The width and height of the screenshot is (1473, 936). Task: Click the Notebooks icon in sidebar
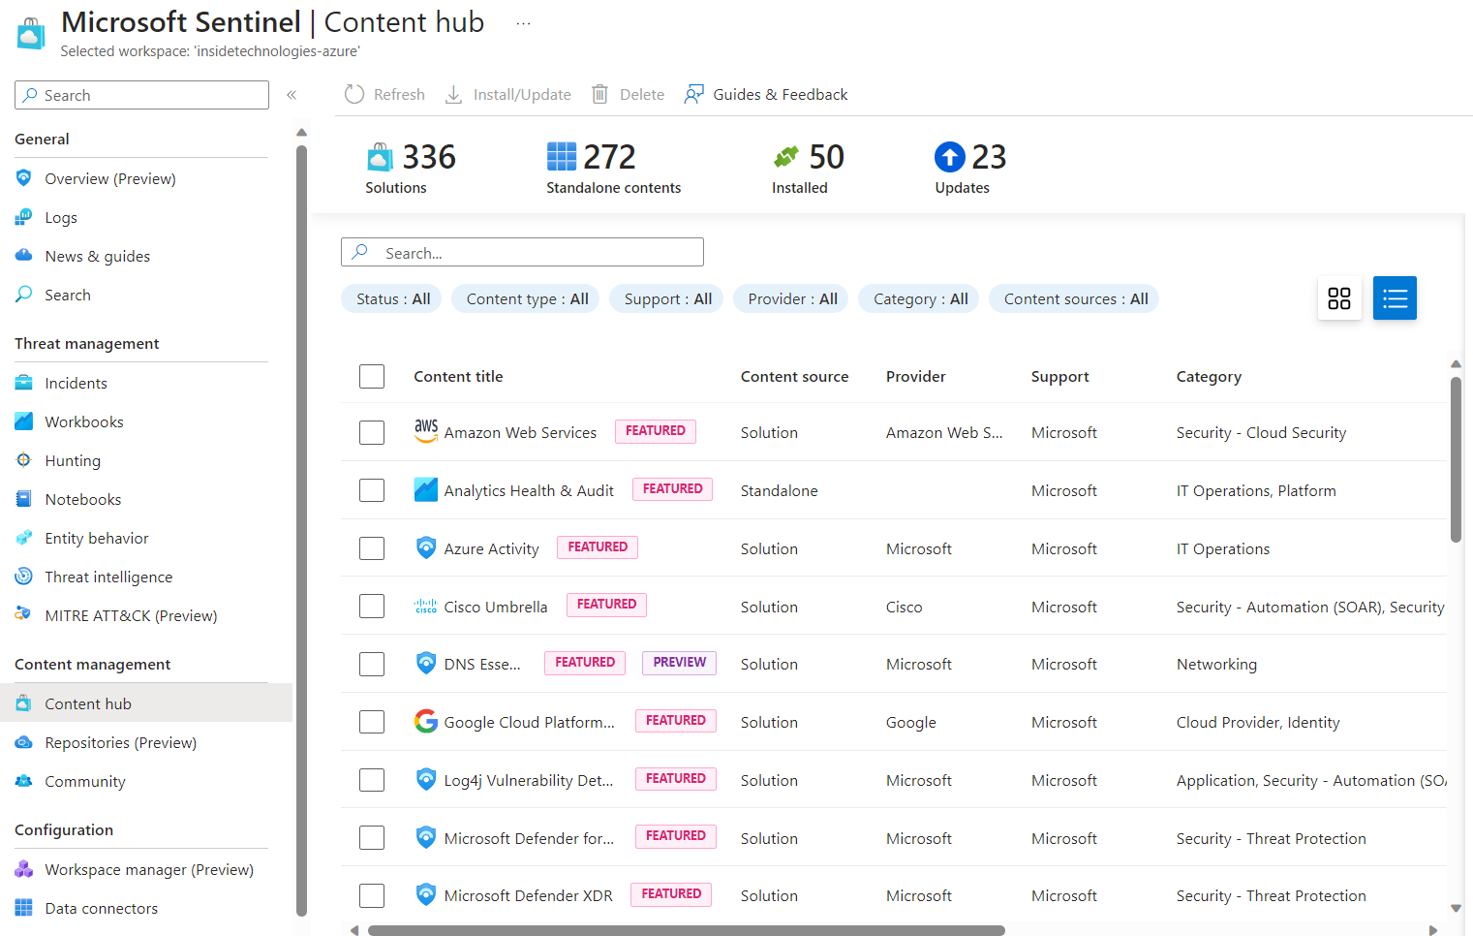tap(24, 499)
